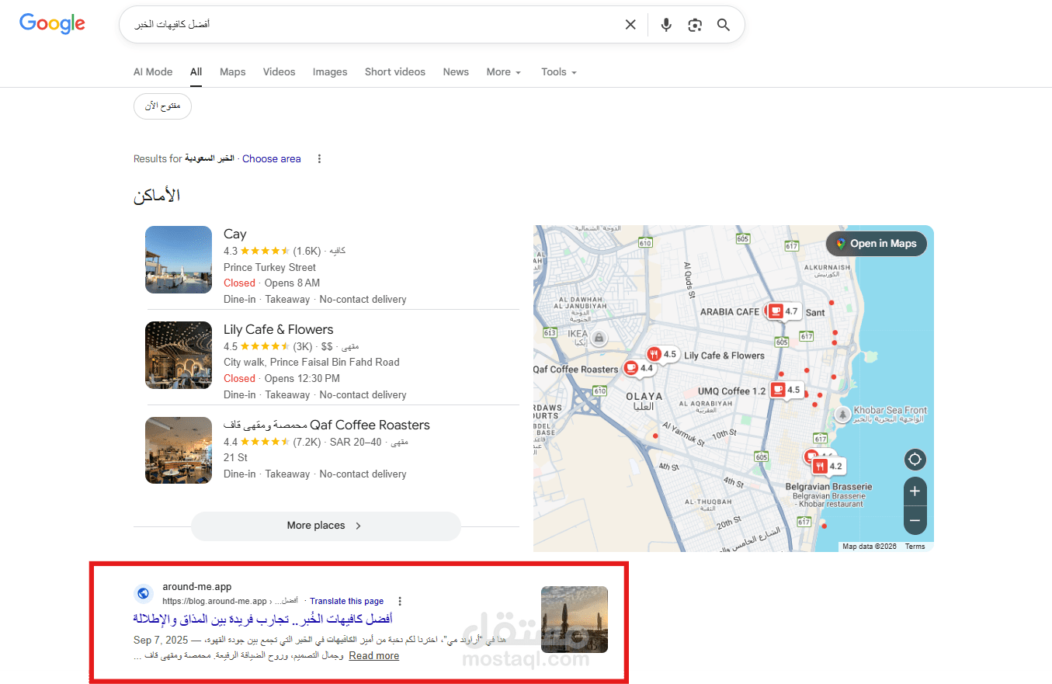Click the الأماكن places heading
Viewport: 1052px width, 684px height.
click(157, 196)
